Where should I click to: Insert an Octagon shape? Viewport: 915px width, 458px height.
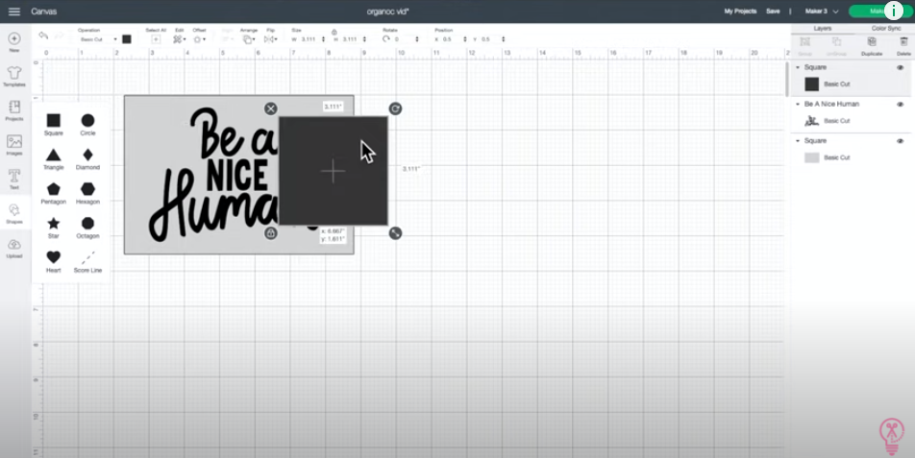coord(87,228)
